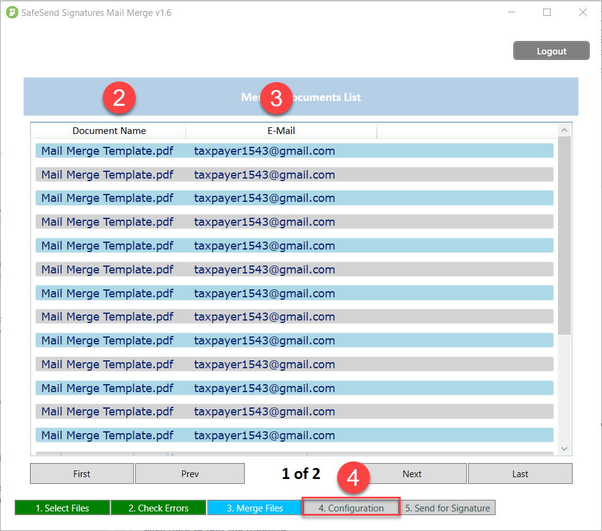
Task: Click the Logout button
Action: click(x=551, y=51)
